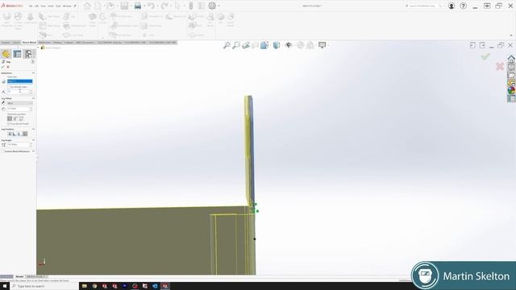Choose the Bend Centerline jog position

pyautogui.click(x=10, y=134)
